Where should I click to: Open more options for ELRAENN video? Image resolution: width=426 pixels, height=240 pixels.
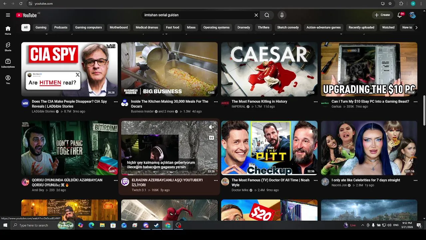(216, 180)
